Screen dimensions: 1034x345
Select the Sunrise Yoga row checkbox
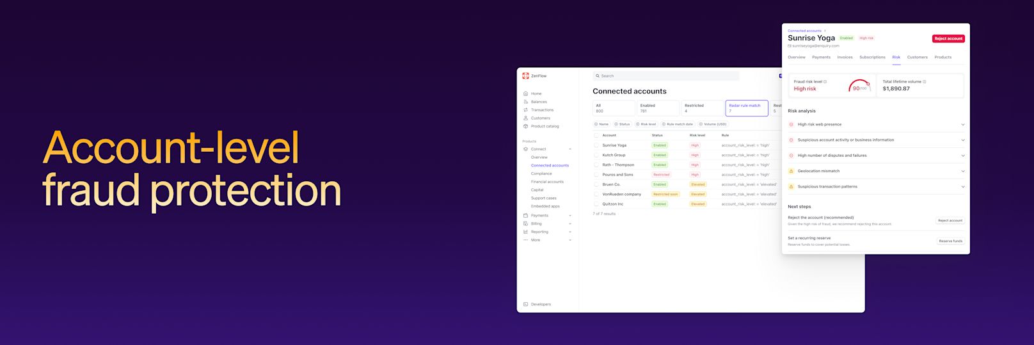pos(596,145)
